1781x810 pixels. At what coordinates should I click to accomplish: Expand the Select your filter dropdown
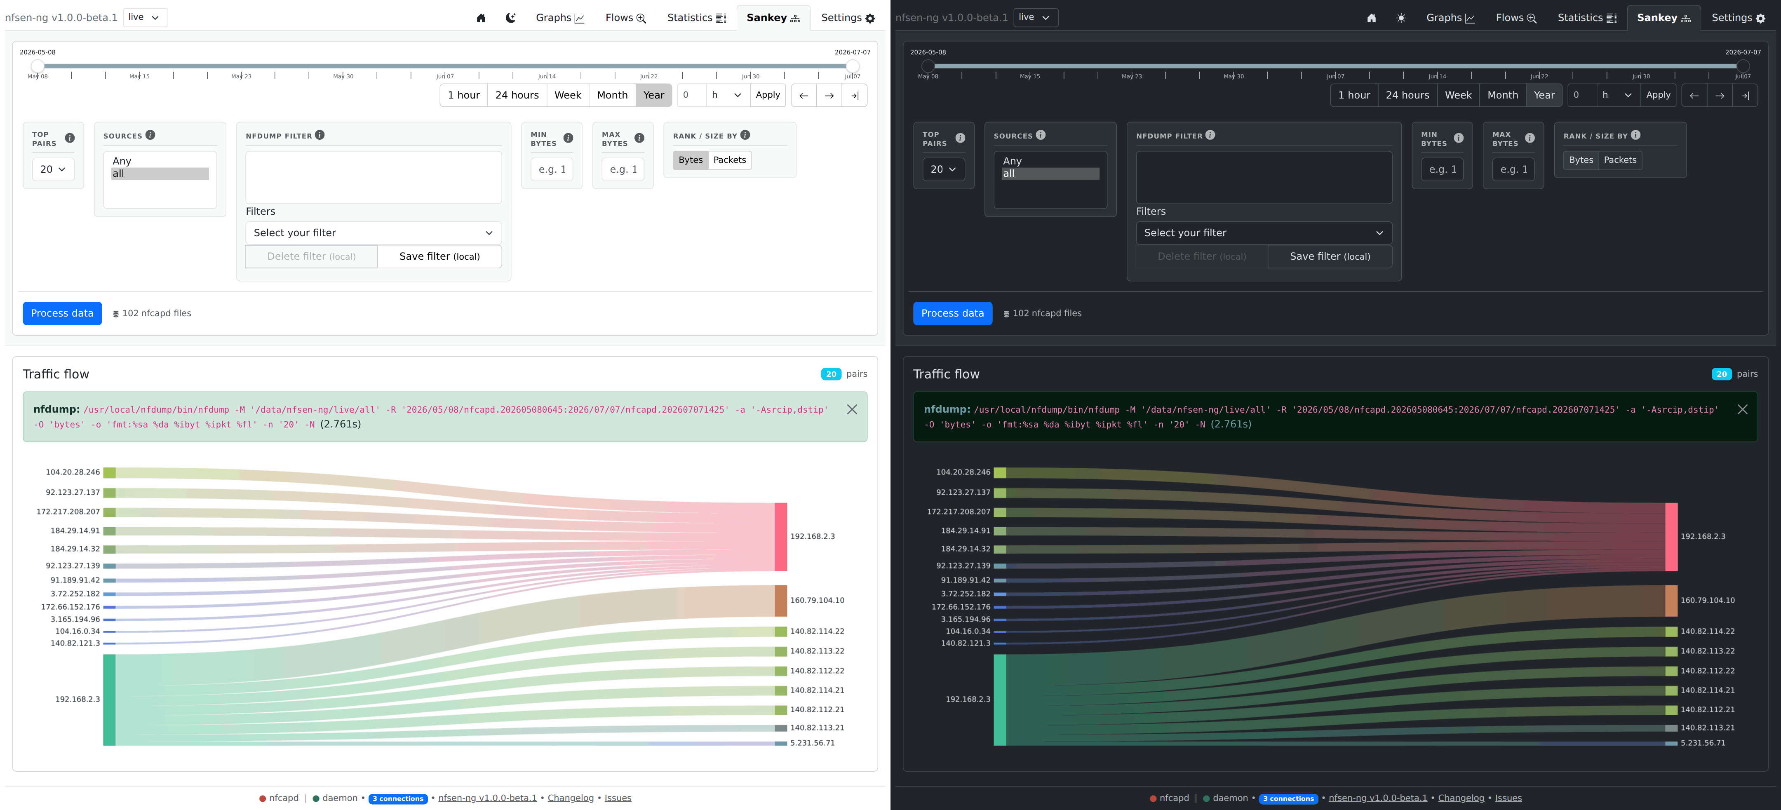tap(374, 233)
